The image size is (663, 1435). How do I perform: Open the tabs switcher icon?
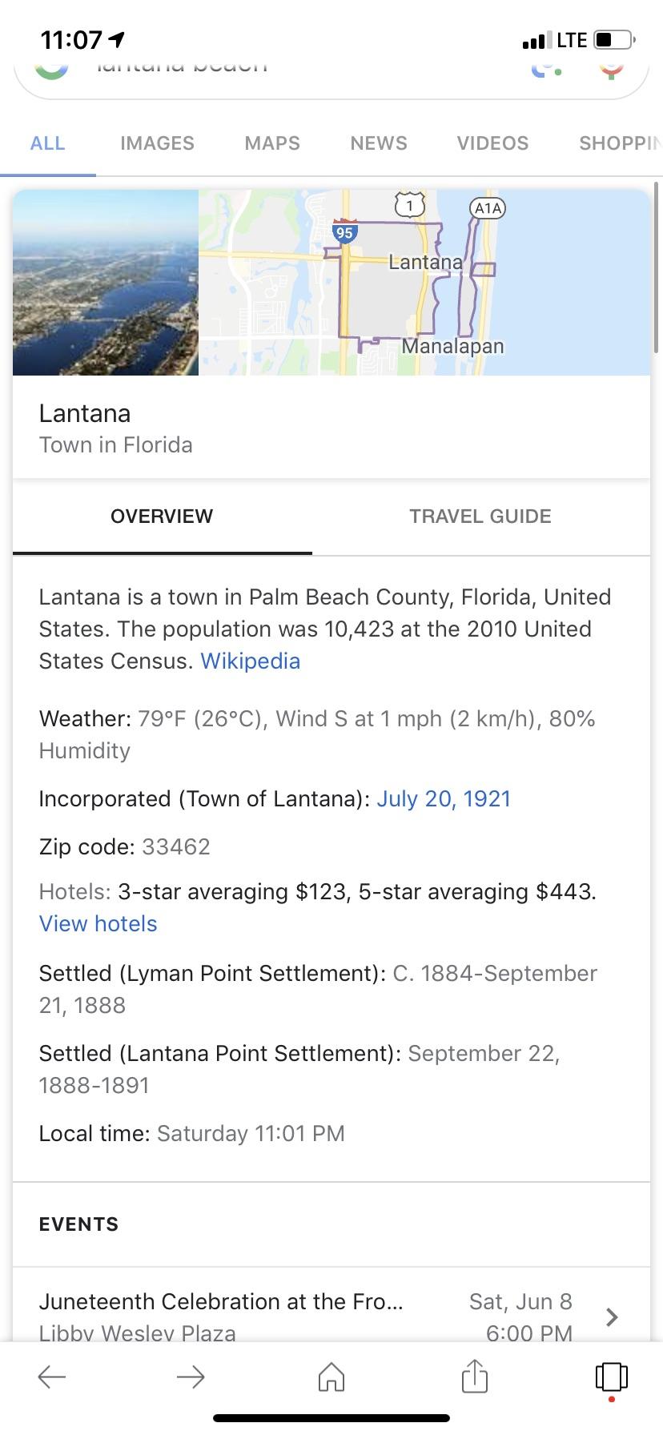[x=611, y=1377]
